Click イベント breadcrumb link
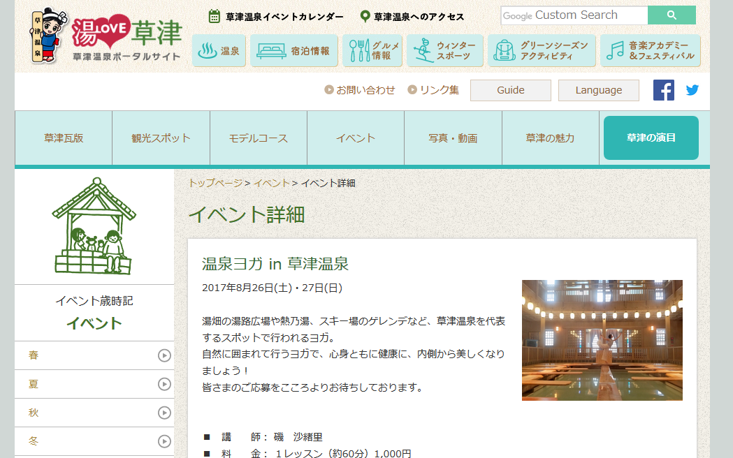This screenshot has height=458, width=733. (x=272, y=183)
